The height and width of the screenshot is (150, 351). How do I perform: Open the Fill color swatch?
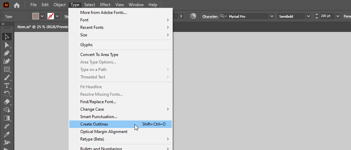coord(36,16)
